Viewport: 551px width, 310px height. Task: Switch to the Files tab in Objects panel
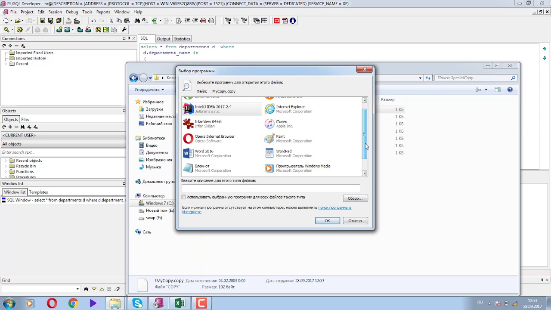pos(25,119)
